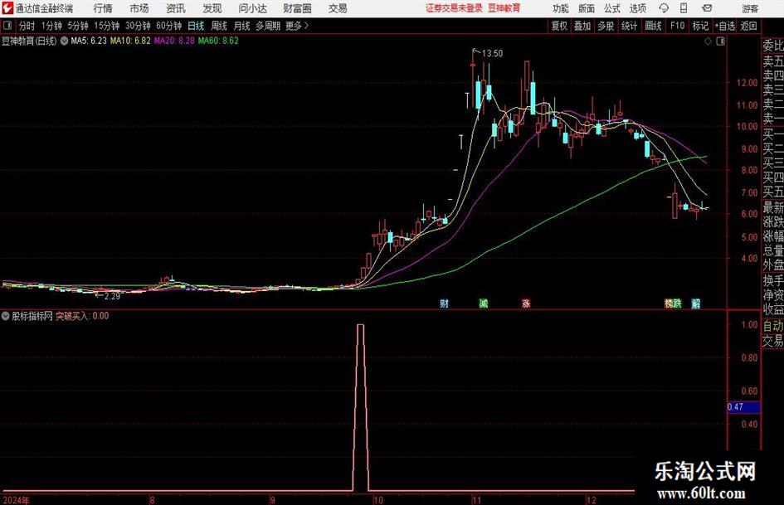This screenshot has height=505, width=784.
Task: Open the mobile phone icon
Action: (684, 8)
